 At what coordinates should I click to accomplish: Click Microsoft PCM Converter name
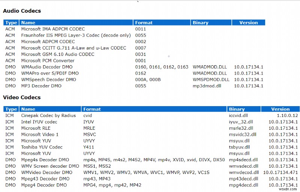(x=48, y=61)
